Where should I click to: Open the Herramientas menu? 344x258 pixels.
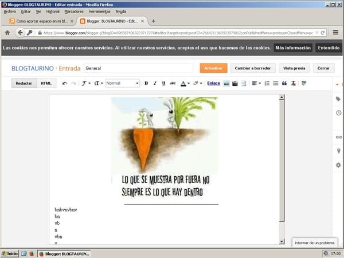click(x=99, y=11)
